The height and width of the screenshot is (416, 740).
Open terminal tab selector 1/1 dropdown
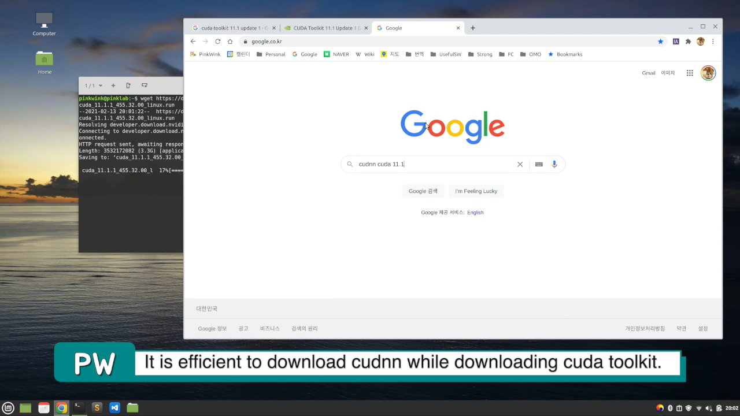pos(93,86)
